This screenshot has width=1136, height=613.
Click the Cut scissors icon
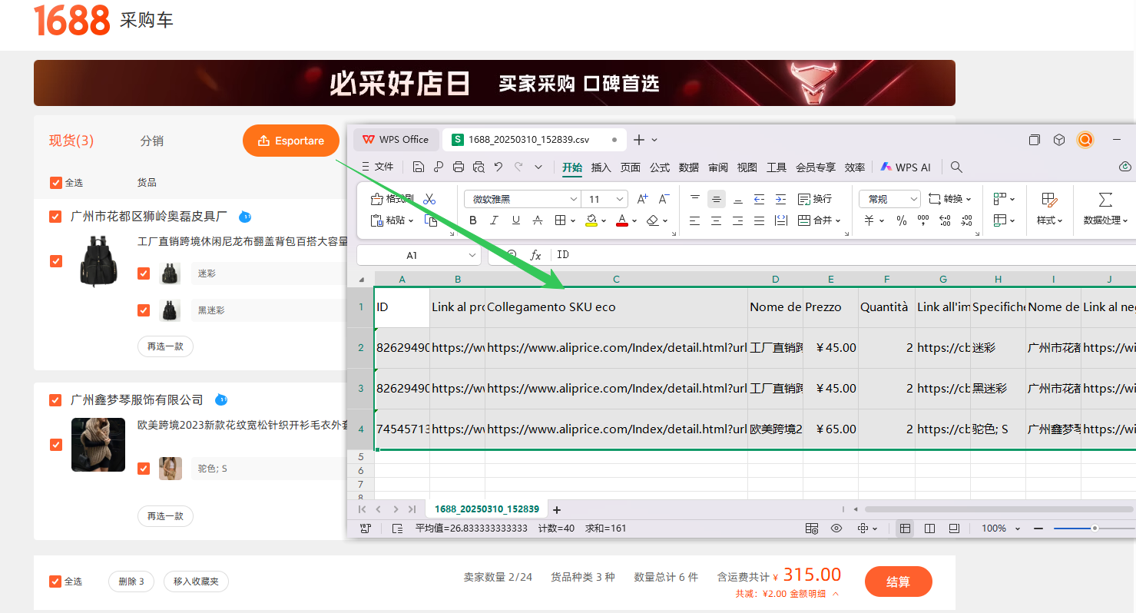coord(429,199)
